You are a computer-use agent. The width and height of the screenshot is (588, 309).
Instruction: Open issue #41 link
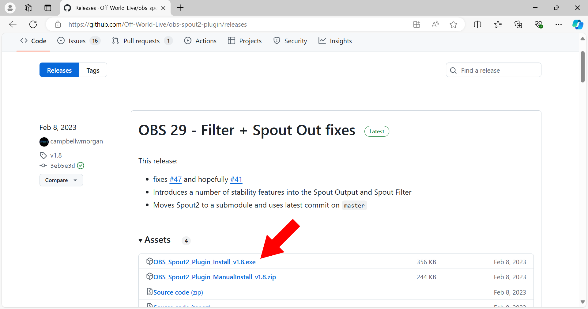click(x=236, y=179)
